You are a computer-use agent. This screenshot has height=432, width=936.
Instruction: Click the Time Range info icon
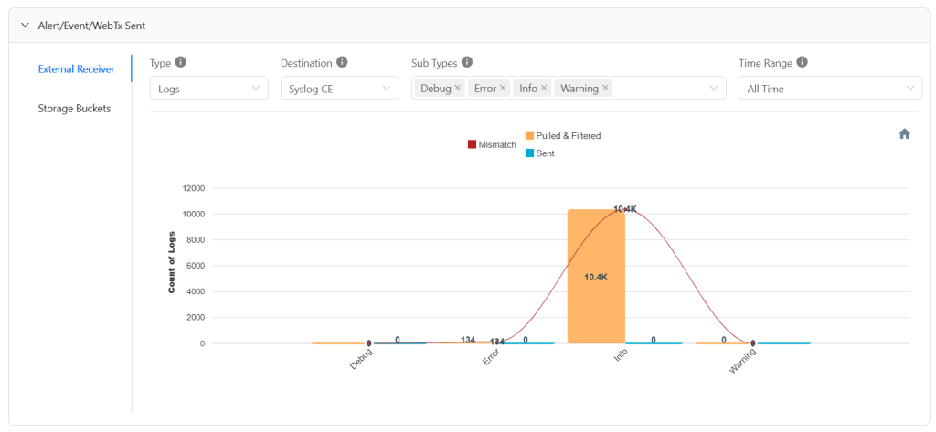(803, 62)
